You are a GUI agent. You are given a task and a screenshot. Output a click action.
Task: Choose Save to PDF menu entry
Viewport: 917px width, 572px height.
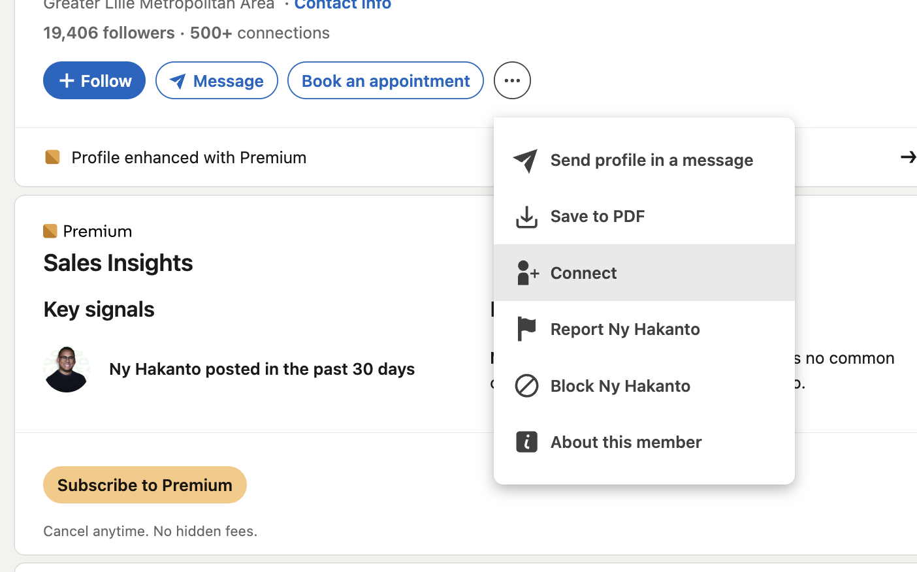[644, 216]
